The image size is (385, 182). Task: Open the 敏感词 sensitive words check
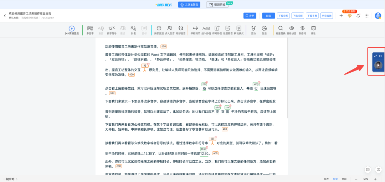point(302,30)
